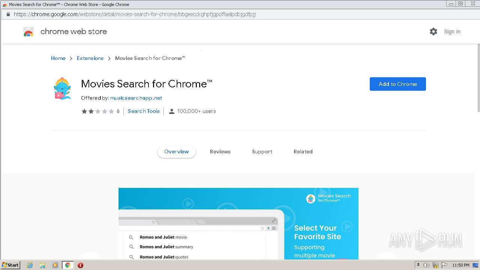The image size is (480, 270).
Task: Click the users person icon
Action: pos(172,111)
